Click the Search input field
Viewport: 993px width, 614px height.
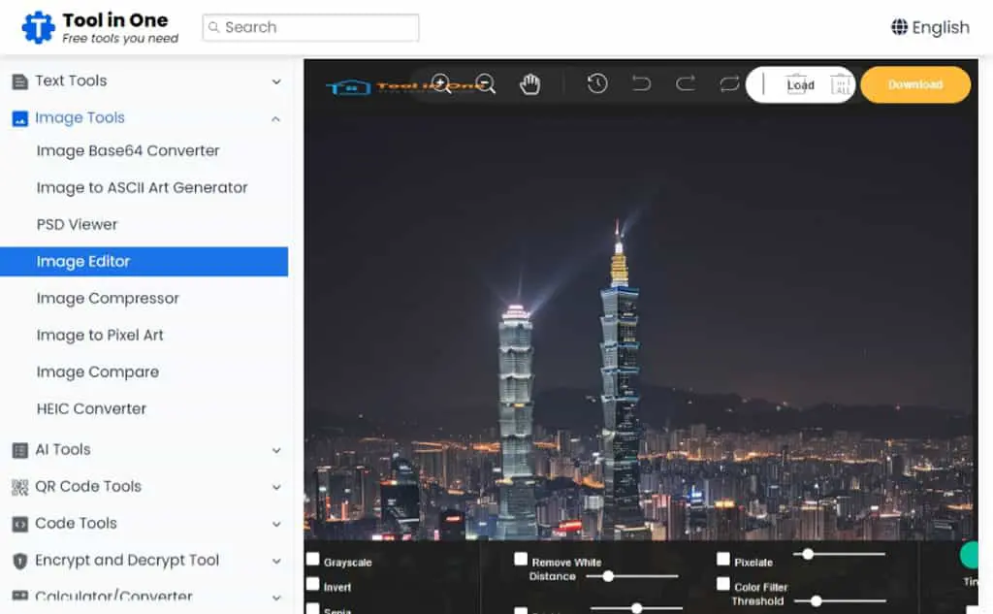pyautogui.click(x=310, y=27)
